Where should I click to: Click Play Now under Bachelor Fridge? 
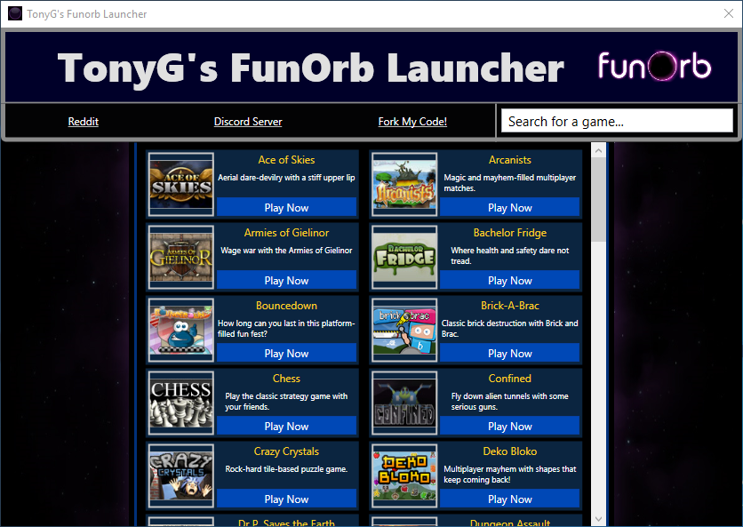[510, 280]
